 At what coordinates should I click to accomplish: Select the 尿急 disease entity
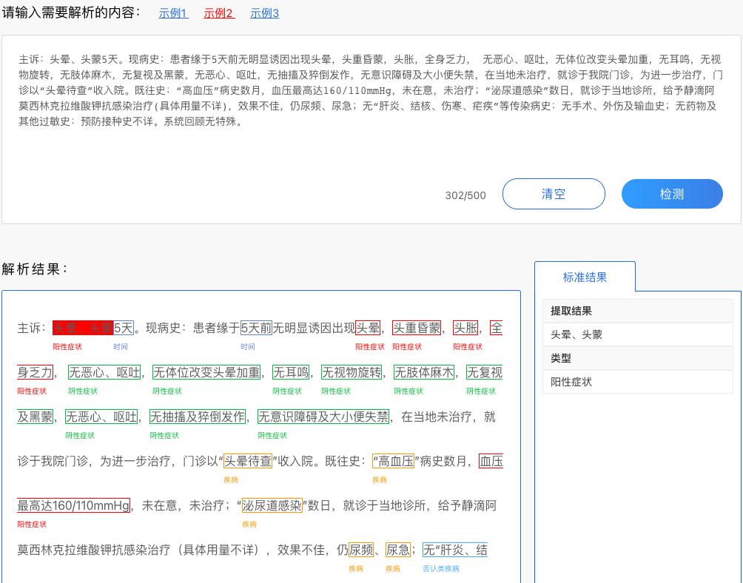398,550
